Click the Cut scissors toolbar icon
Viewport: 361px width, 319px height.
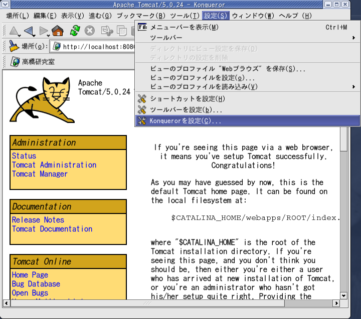(107, 31)
